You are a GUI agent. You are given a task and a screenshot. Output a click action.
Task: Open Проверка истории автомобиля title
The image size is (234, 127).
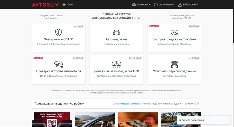pos(58,71)
